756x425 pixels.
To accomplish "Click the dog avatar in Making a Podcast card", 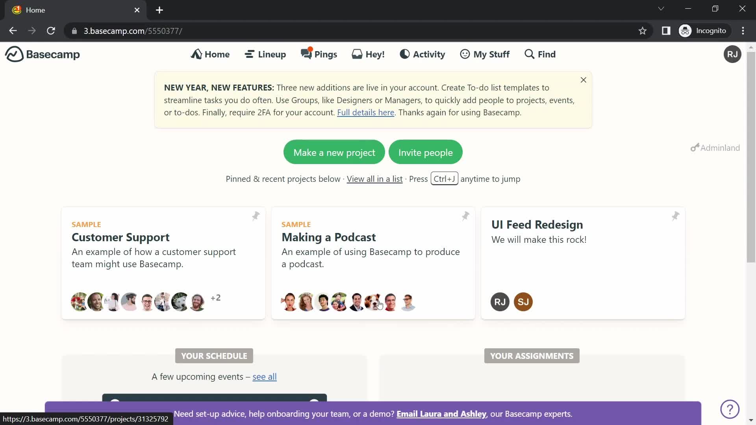I will pos(373,302).
